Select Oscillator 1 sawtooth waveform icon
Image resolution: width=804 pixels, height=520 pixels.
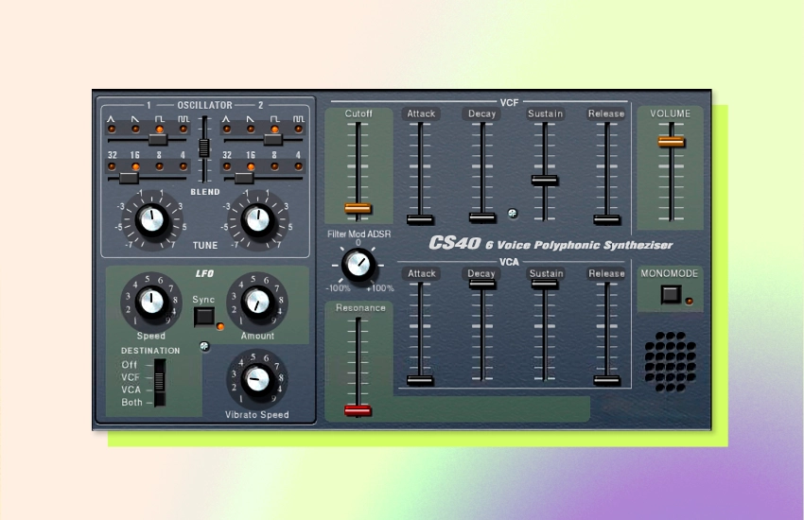click(x=135, y=119)
